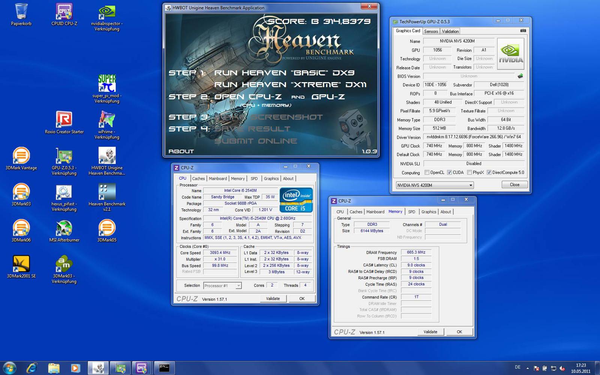Click the Core Speed 3093.4 MHz field
The height and width of the screenshot is (375, 600).
point(220,253)
